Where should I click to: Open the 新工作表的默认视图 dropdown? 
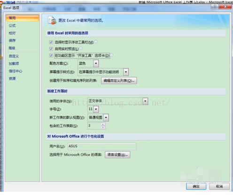click(x=106, y=117)
